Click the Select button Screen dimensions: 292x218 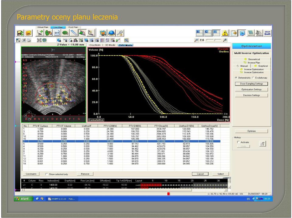[221, 174]
